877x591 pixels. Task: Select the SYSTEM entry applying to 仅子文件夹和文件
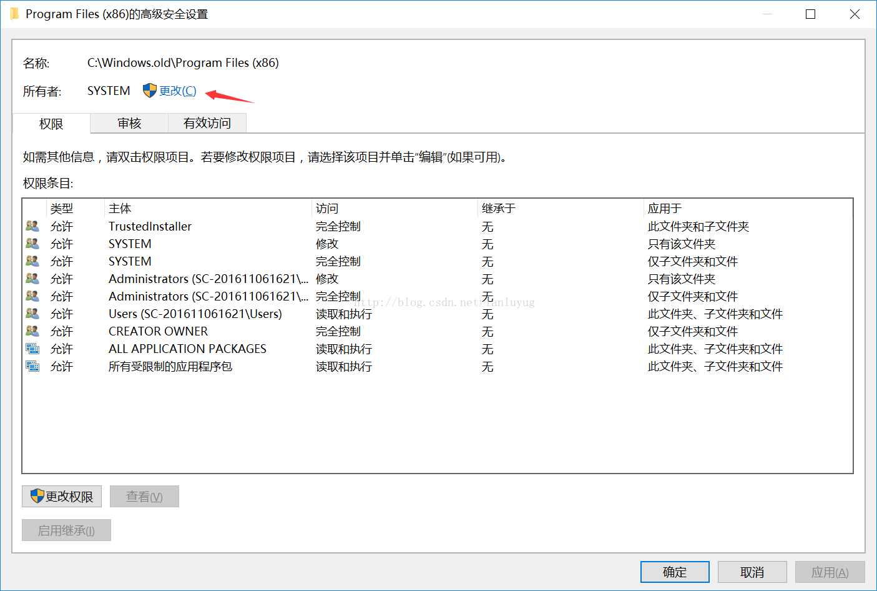coord(437,261)
